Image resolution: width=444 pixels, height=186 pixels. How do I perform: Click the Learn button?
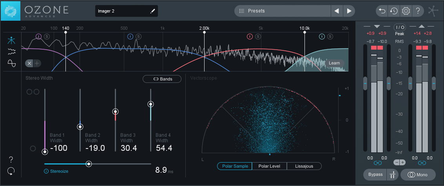[x=334, y=63]
